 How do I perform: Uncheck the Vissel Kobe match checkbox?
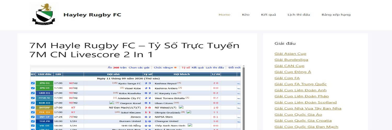coord(33,88)
